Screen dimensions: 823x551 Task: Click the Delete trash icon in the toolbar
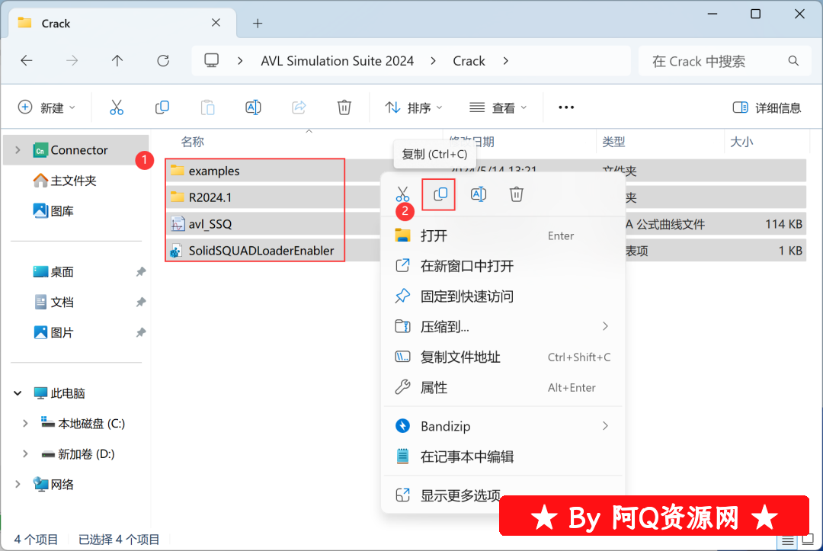click(x=344, y=107)
